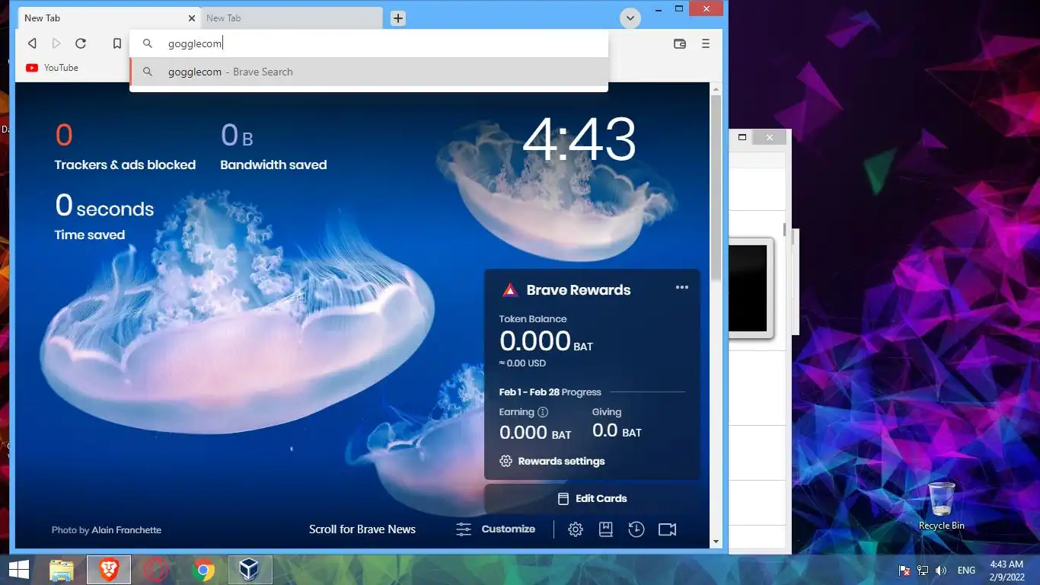
Task: Open Rewards settings
Action: [x=552, y=461]
